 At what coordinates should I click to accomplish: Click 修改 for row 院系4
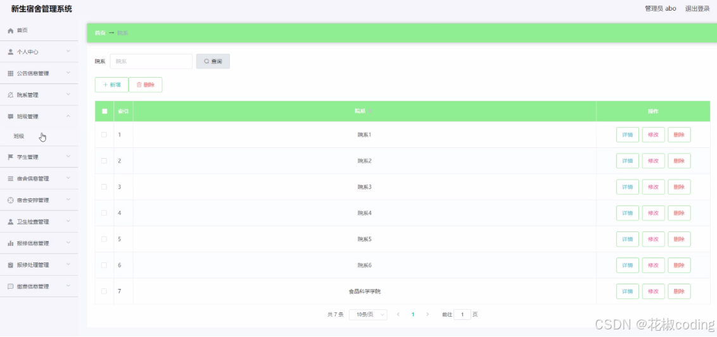pos(654,213)
